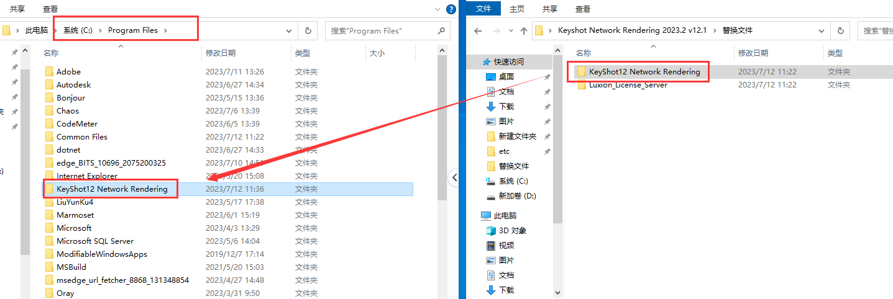Open 3D 对象 in navigation pane
This screenshot has width=893, height=299.
tap(513, 231)
